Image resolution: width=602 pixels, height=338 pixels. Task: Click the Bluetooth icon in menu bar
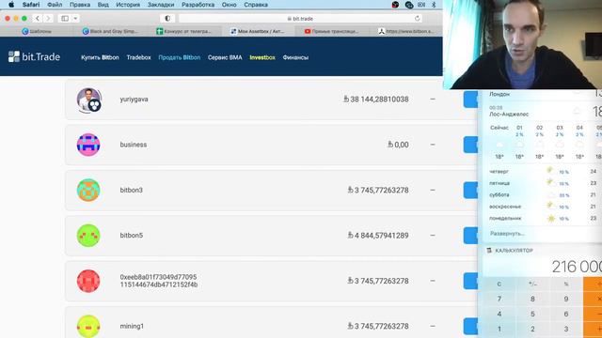point(434,5)
